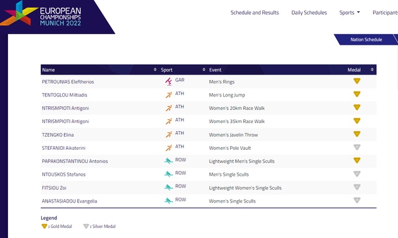Image resolution: width=398 pixels, height=238 pixels.
Task: Click gold medal icon for Men's Long Jump
Action: click(357, 94)
